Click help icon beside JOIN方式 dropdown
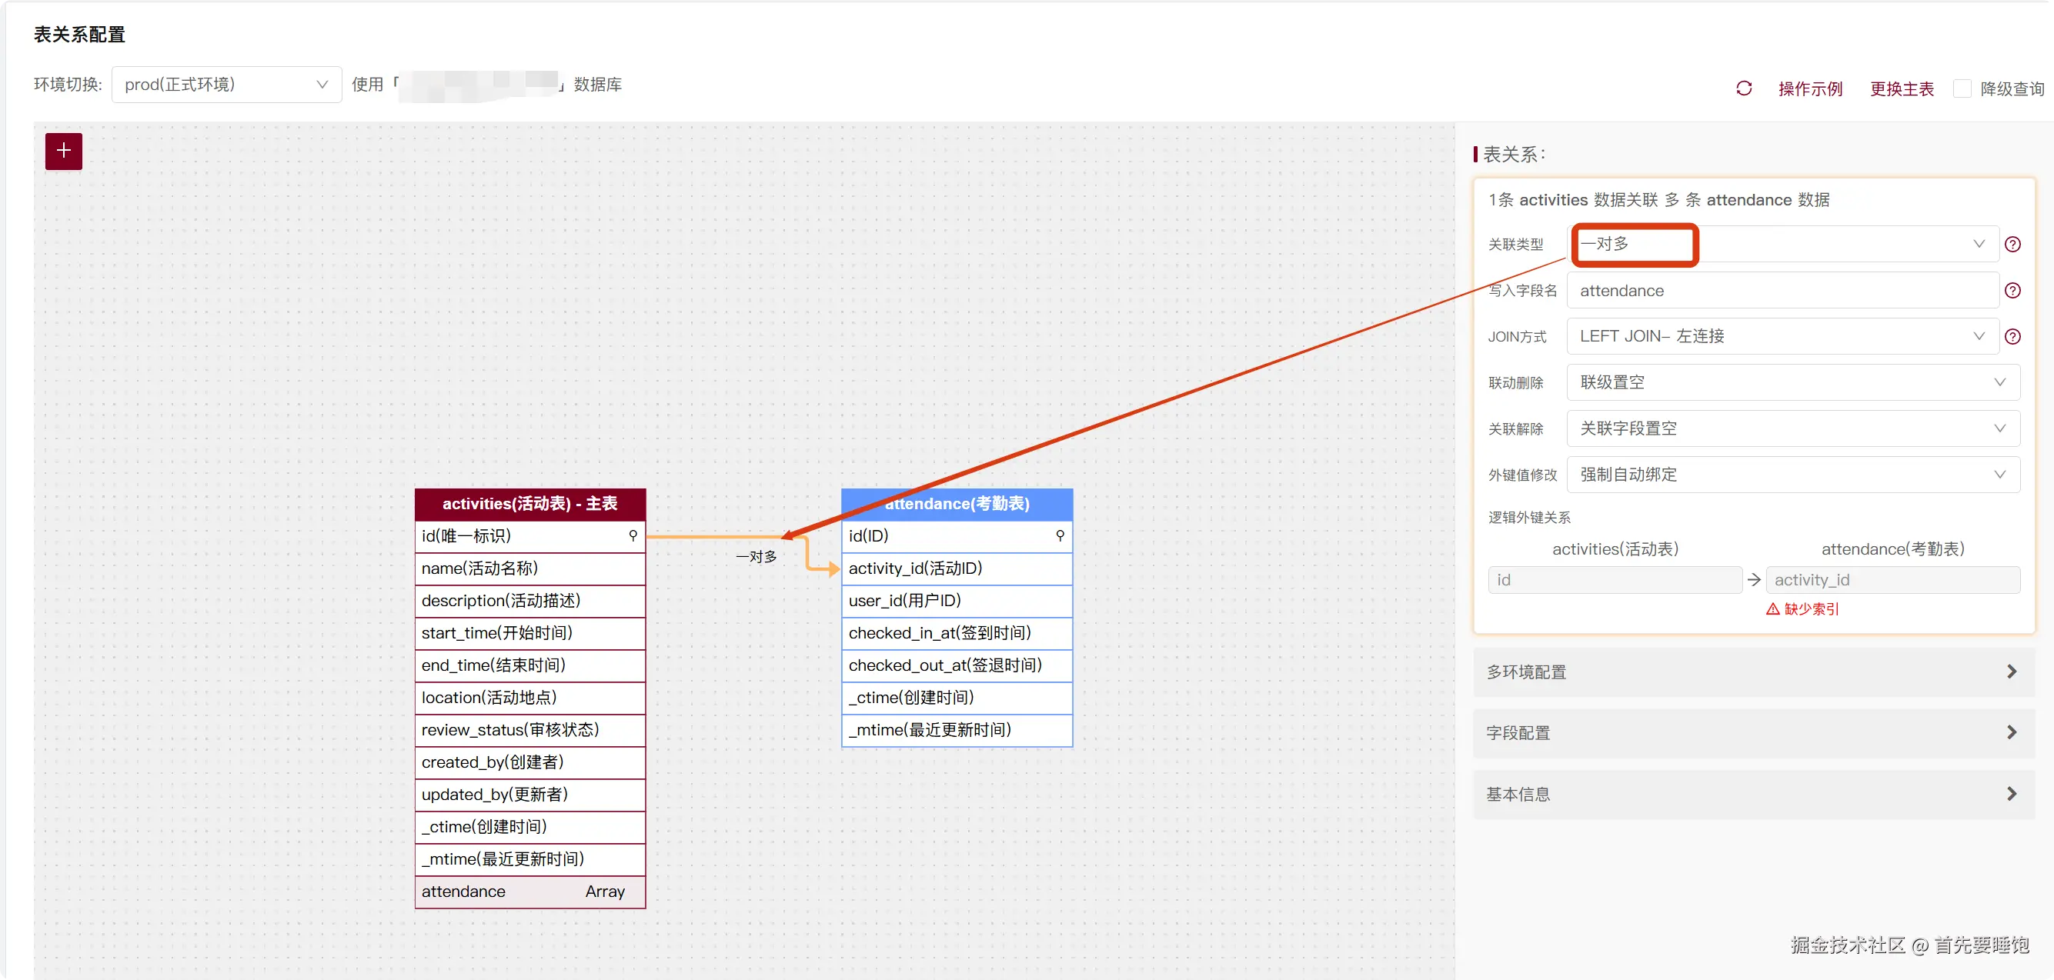 click(x=2012, y=337)
